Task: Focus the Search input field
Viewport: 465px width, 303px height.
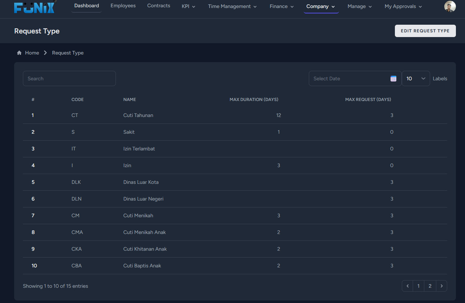Action: (69, 78)
